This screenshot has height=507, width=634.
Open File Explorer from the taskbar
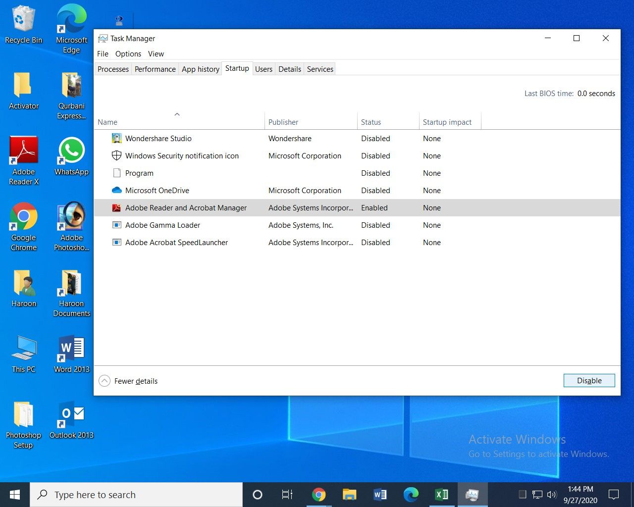(x=350, y=495)
